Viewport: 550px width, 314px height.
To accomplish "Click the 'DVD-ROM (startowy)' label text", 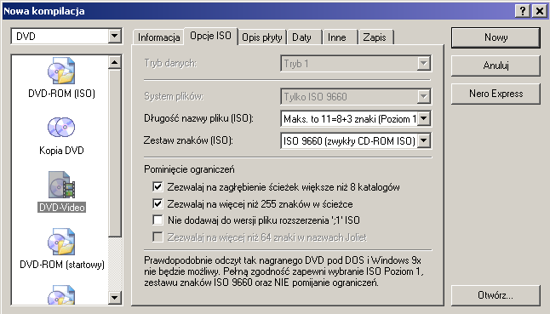I will [62, 265].
